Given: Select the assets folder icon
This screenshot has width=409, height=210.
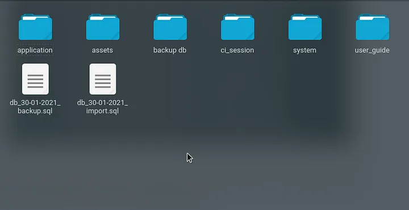Looking at the screenshot, I should [x=103, y=27].
